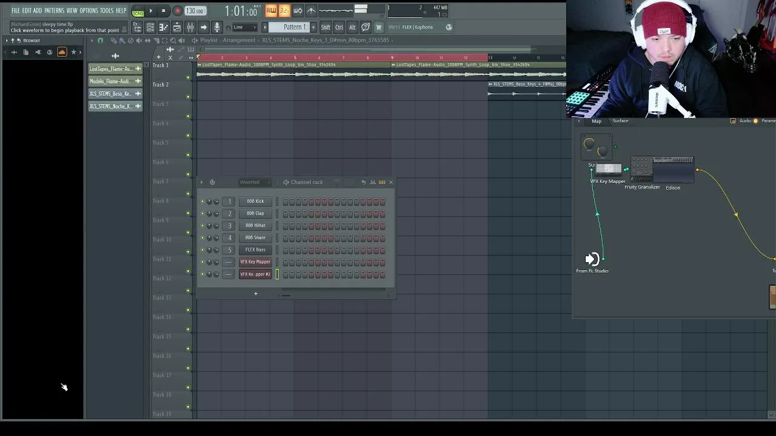Click the Playlist menu arrow icon

pyautogui.click(x=92, y=41)
